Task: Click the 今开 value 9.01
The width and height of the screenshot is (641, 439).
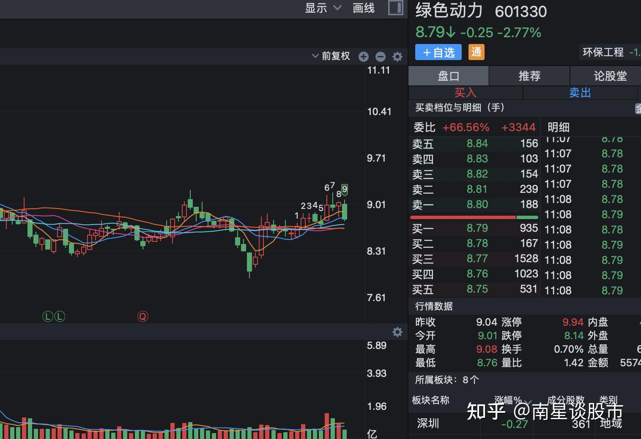Action: click(x=488, y=336)
